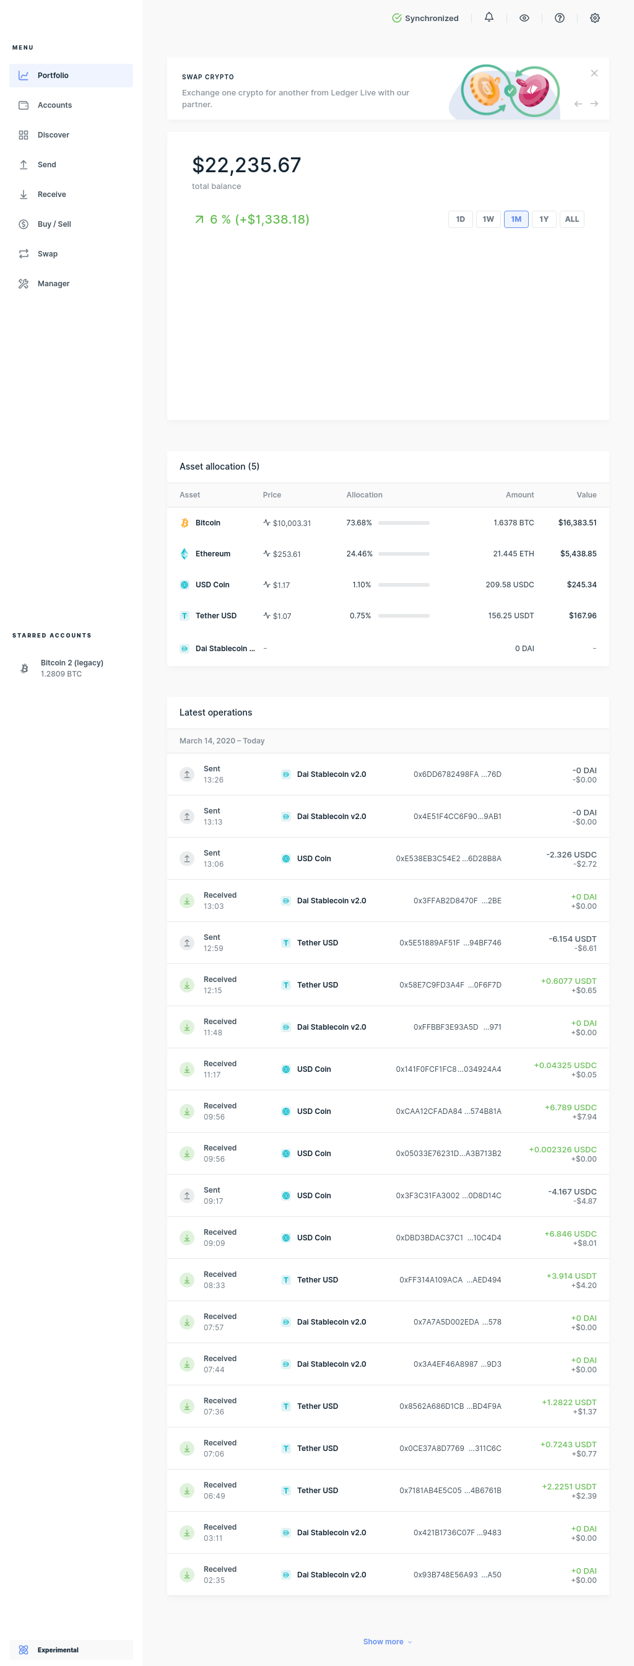Click the $22,235.67 total balance
Image resolution: width=634 pixels, height=1666 pixels.
246,165
